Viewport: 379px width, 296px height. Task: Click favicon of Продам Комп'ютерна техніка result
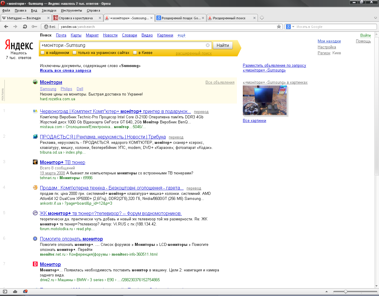35,187
